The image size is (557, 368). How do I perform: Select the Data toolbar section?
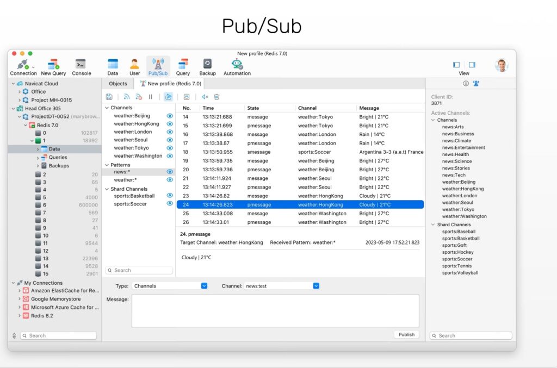pos(113,67)
